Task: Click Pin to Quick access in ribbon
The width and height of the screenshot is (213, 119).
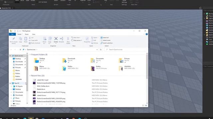Action: pos(14,40)
